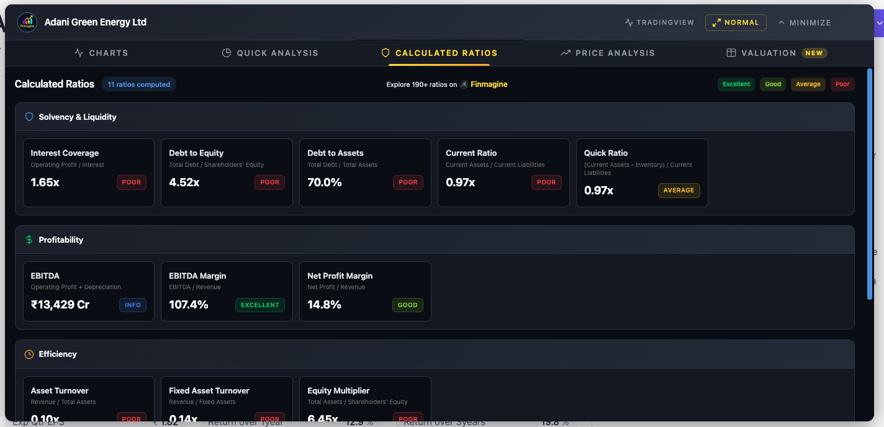Image resolution: width=884 pixels, height=427 pixels.
Task: Click the INFO badge on EBITDA card
Action: coord(133,305)
